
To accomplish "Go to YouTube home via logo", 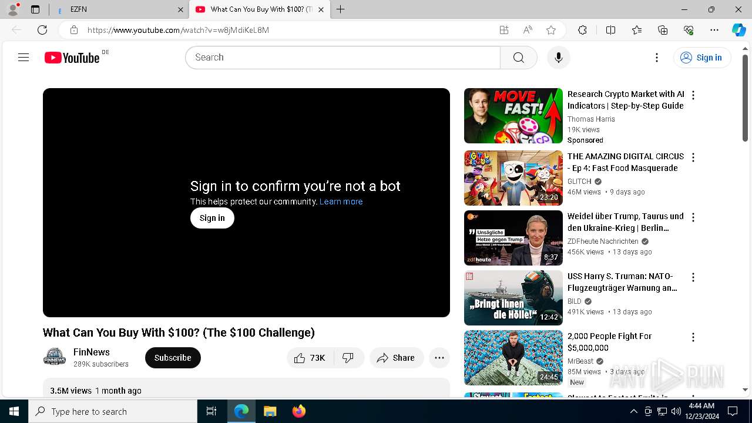I will (72, 58).
